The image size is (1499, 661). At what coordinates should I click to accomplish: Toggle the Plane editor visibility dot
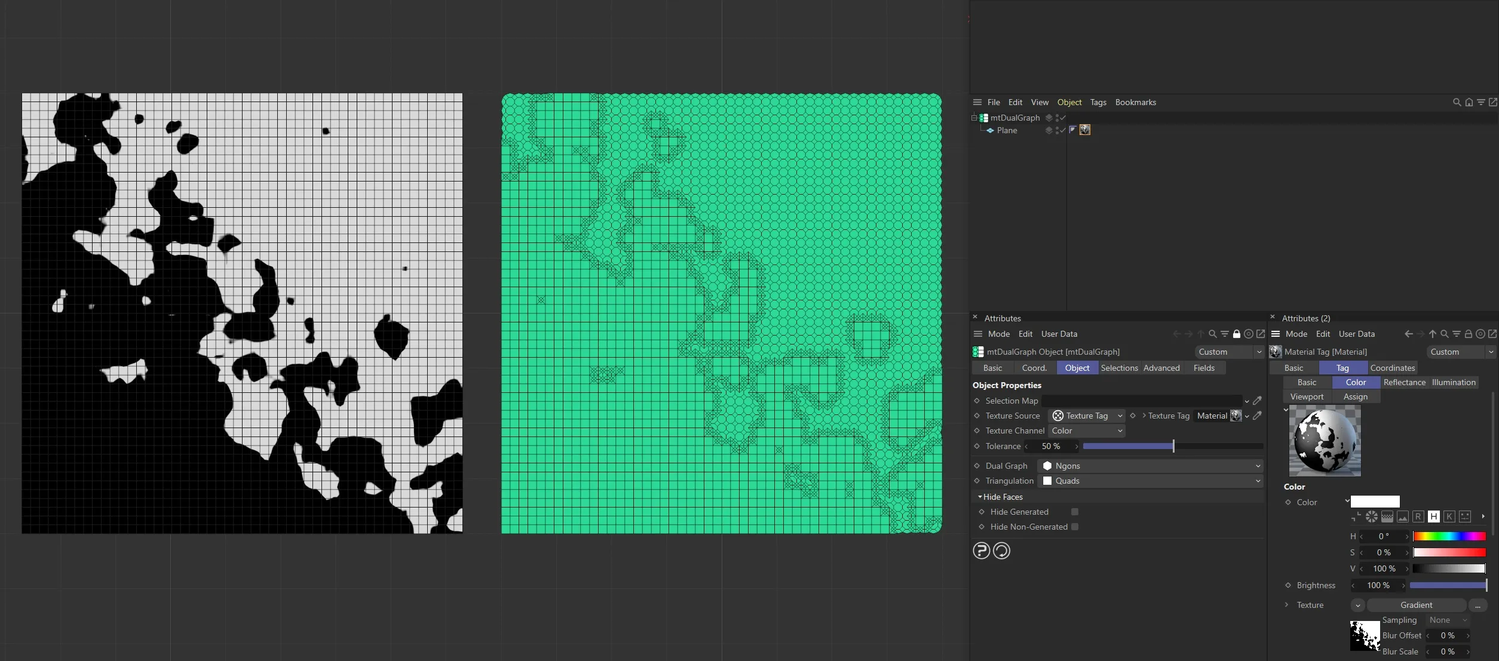[1057, 128]
